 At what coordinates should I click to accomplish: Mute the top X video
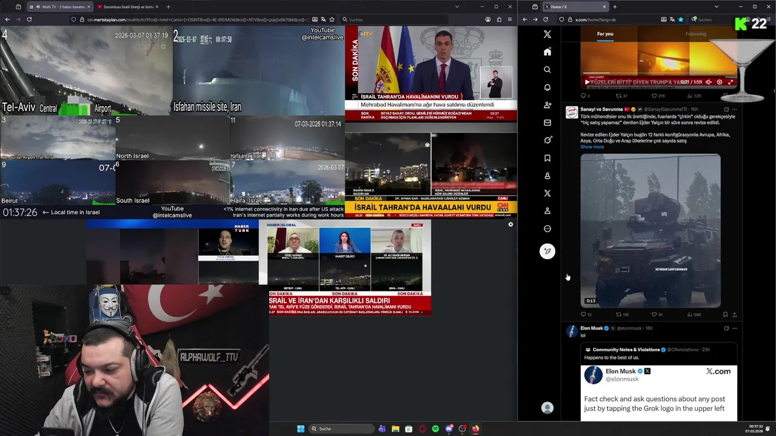[x=709, y=82]
